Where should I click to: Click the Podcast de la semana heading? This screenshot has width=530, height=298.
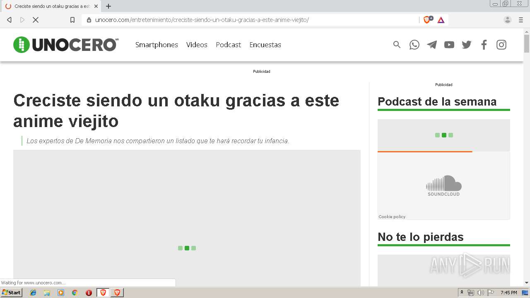coord(437,101)
